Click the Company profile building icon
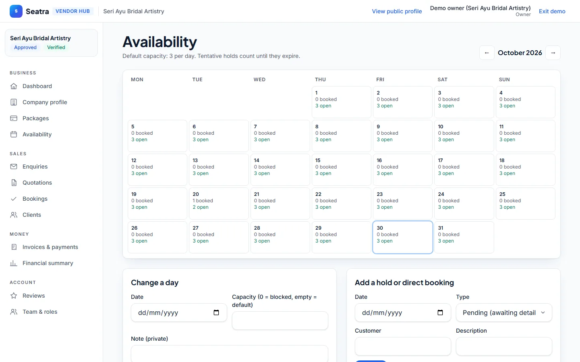 [x=14, y=102]
